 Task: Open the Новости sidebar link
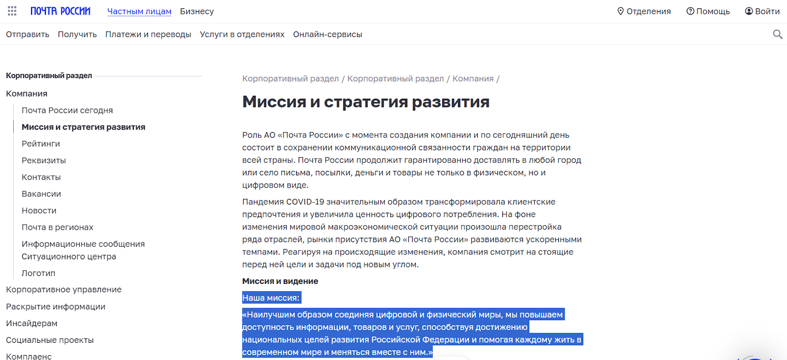click(39, 211)
